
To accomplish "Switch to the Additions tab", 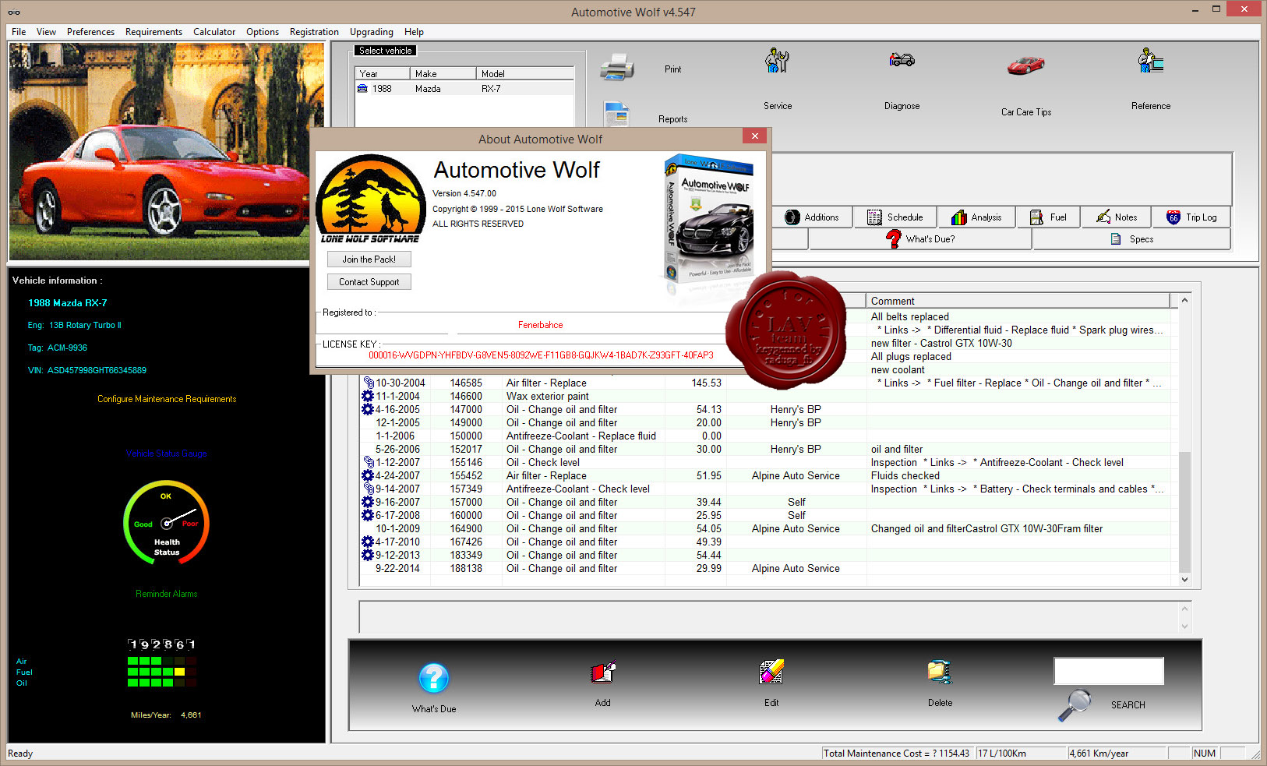I will point(812,217).
